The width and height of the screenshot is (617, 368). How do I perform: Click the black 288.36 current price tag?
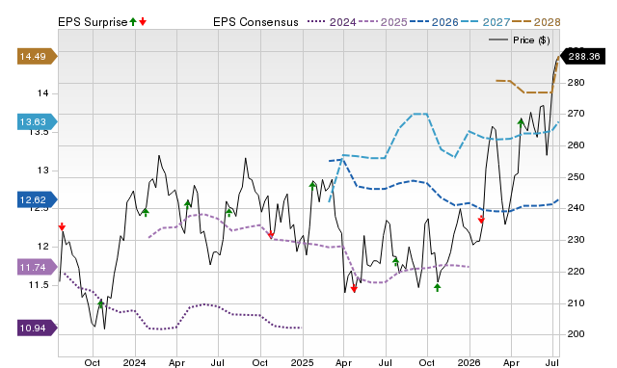(582, 56)
